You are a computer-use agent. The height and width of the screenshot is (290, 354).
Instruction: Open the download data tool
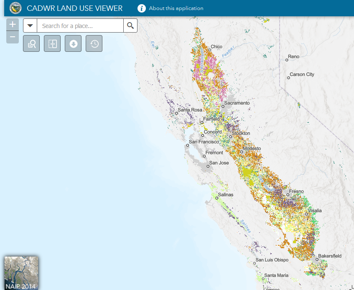tap(73, 44)
